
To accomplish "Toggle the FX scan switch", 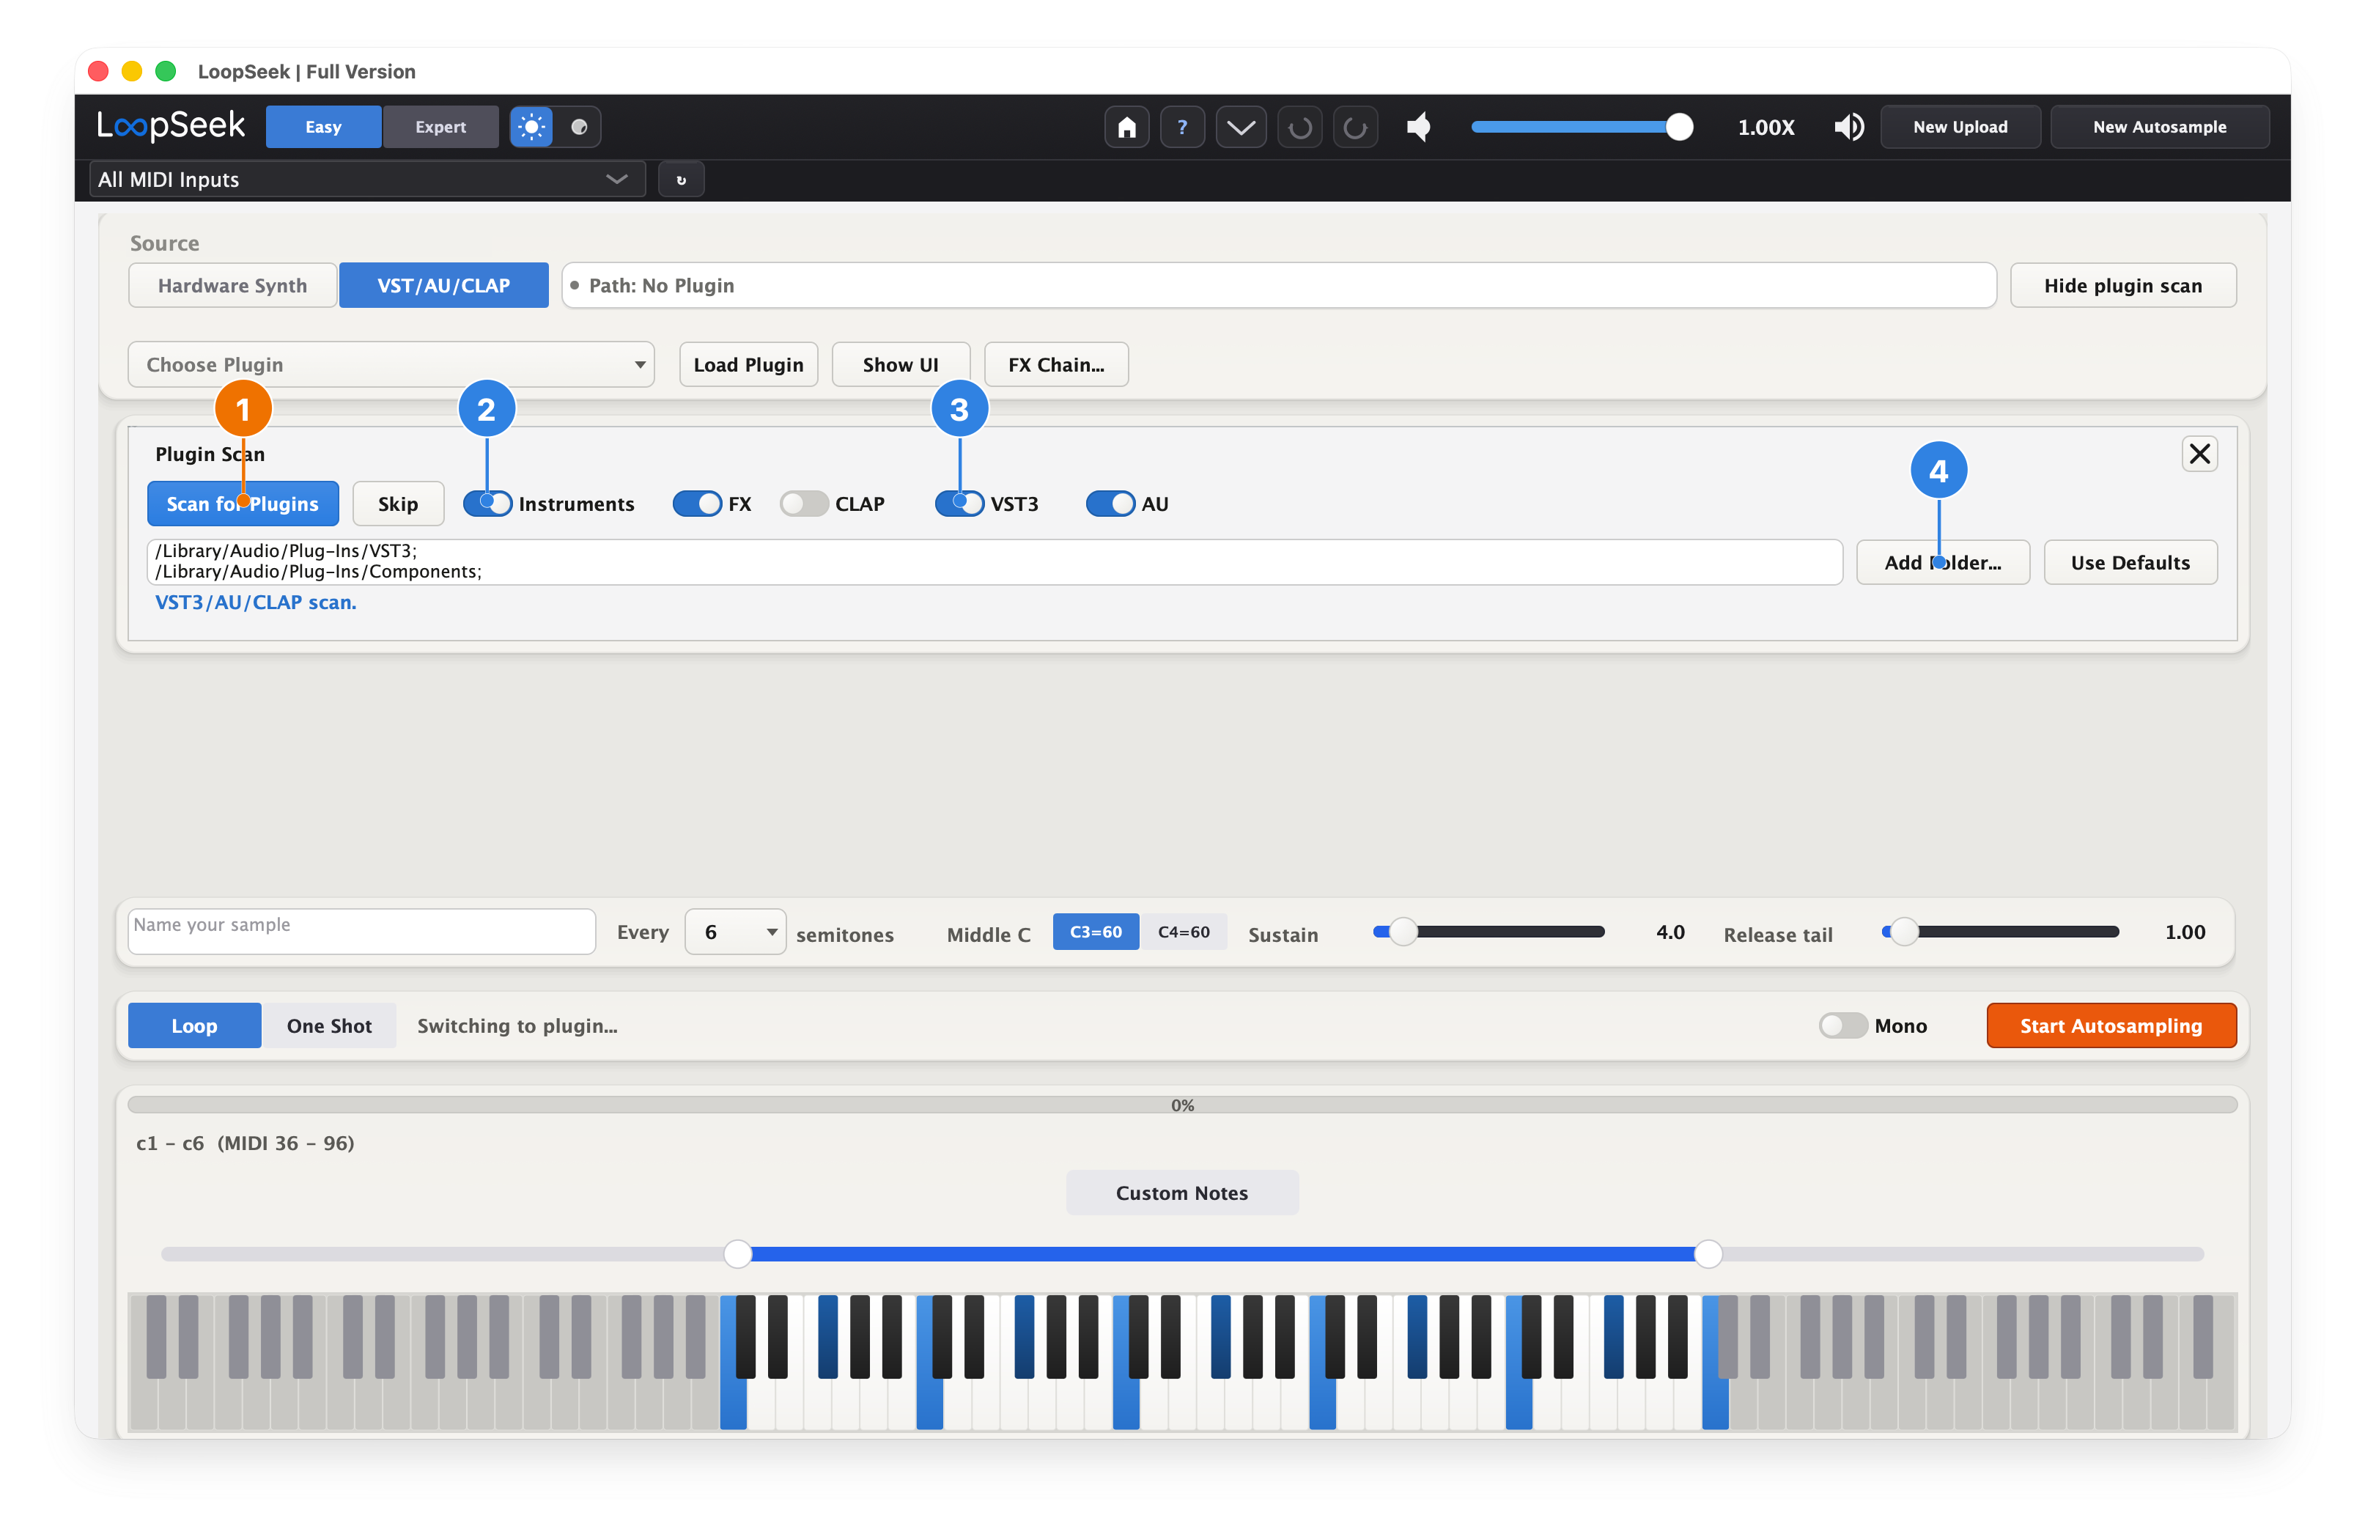I will point(698,504).
